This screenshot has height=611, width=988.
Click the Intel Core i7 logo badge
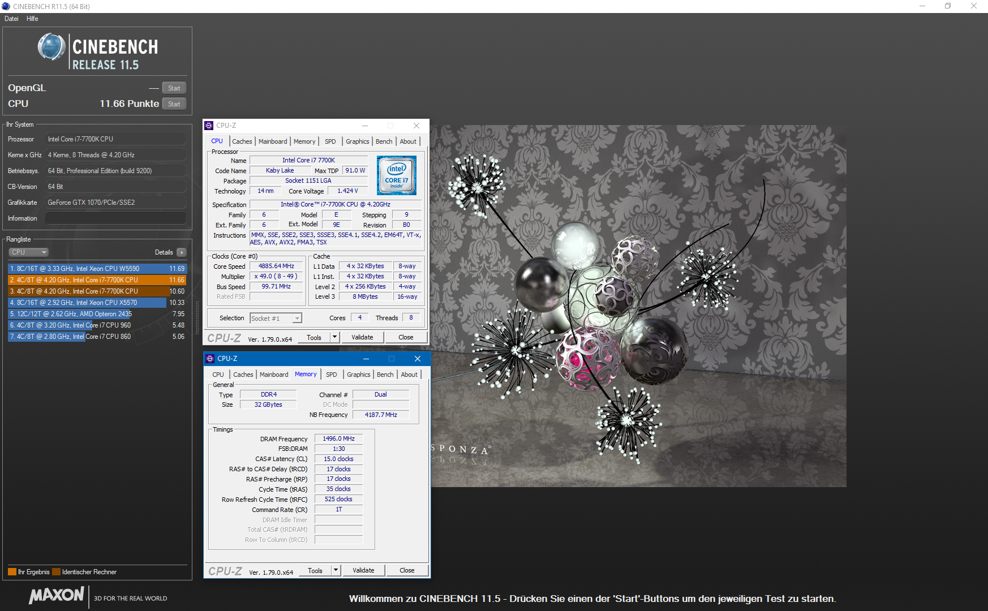point(397,175)
